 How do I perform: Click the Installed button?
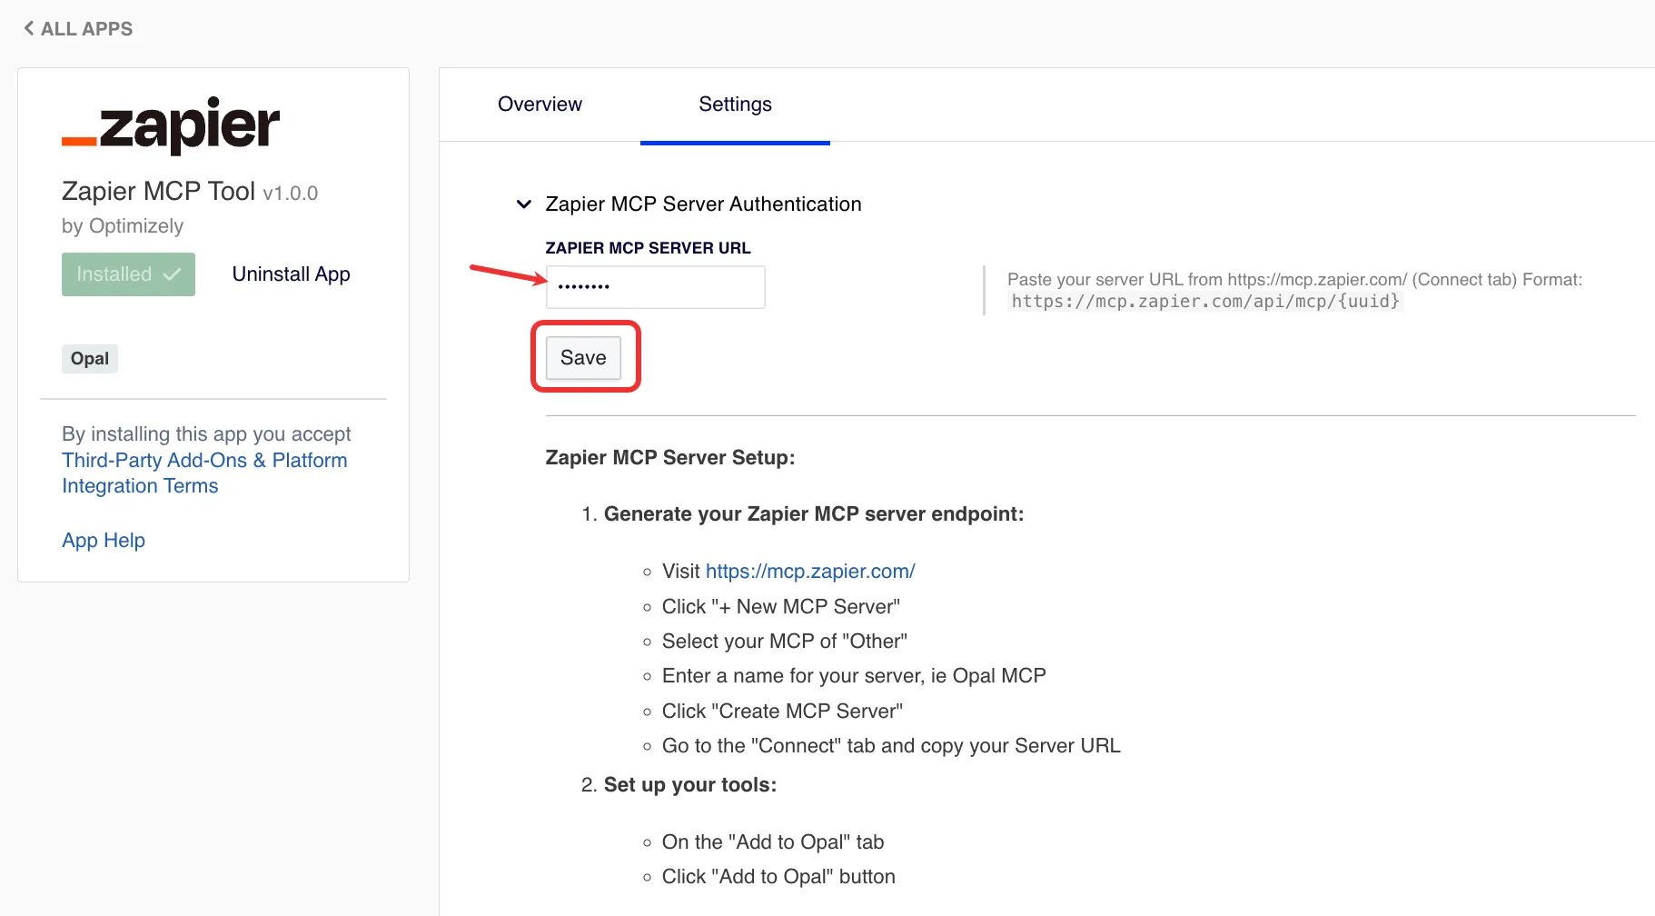point(128,274)
